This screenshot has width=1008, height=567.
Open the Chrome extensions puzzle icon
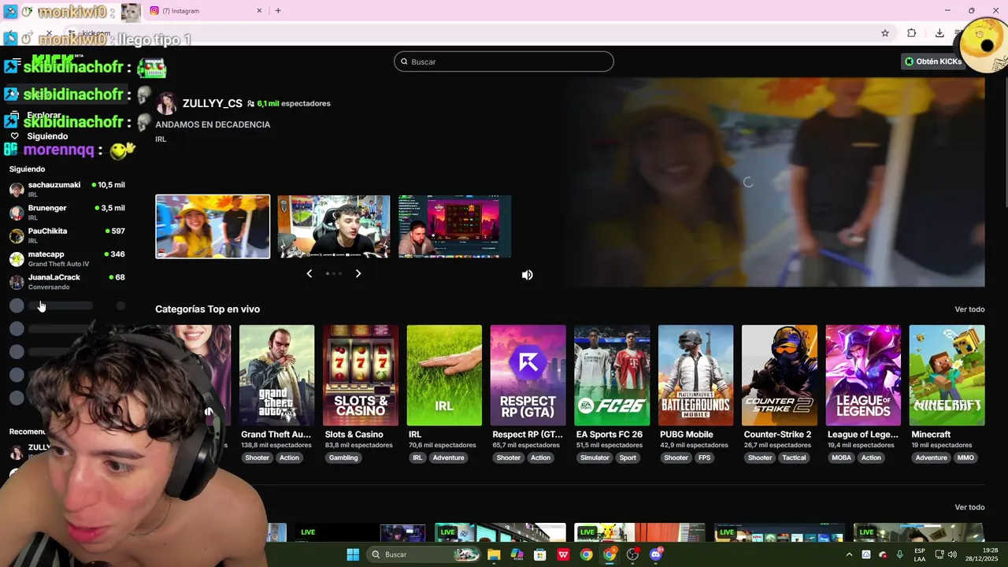911,33
